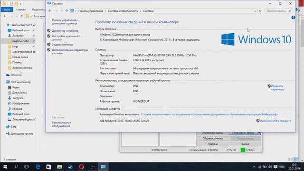Click Up arrow in the Explorer window
The height and width of the screenshot is (171, 304).
(22, 16)
